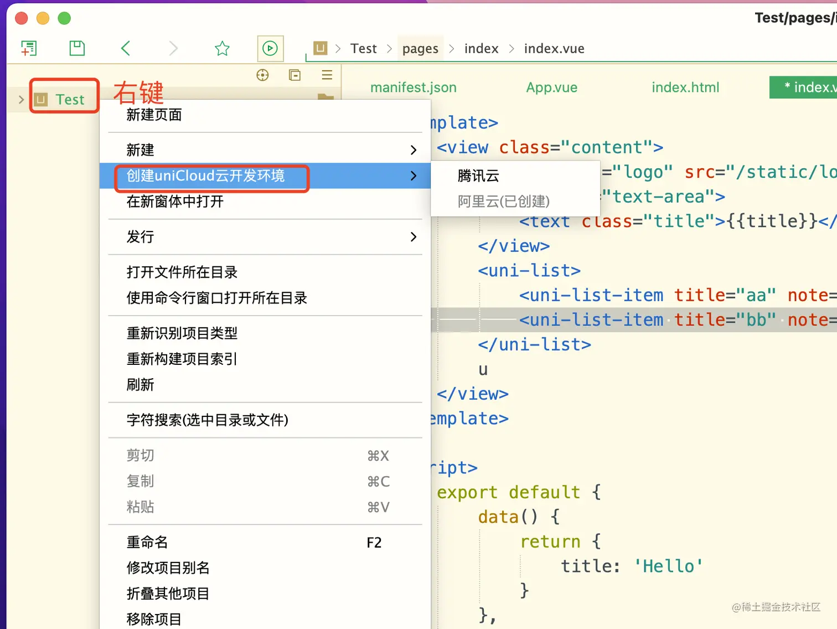837x629 pixels.
Task: Open the project panel hamburger menu
Action: pos(327,75)
